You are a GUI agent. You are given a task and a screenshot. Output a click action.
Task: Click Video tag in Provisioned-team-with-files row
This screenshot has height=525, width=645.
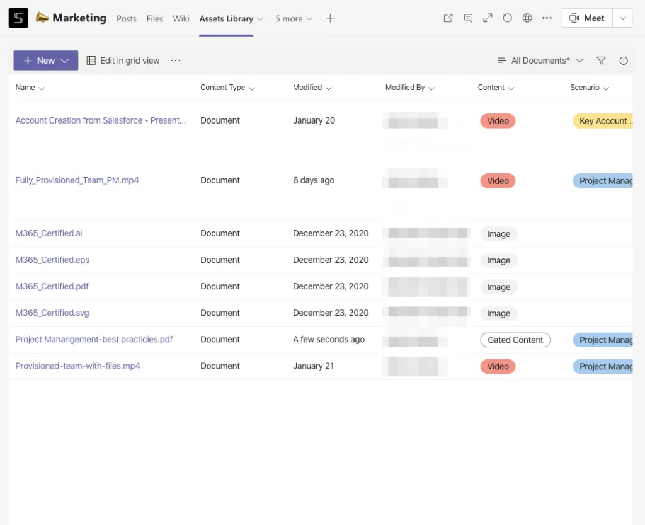(498, 367)
